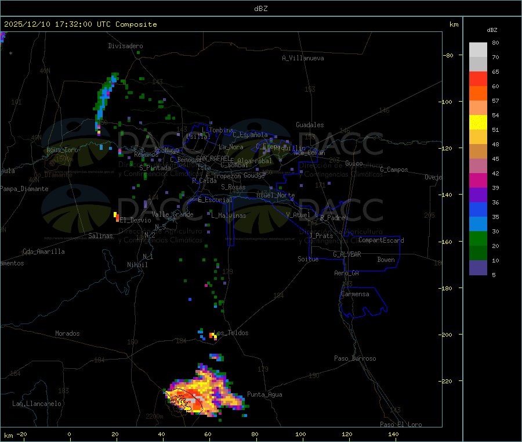Click the 65 dBZ red color swatch
The width and height of the screenshot is (522, 442).
pyautogui.click(x=478, y=78)
